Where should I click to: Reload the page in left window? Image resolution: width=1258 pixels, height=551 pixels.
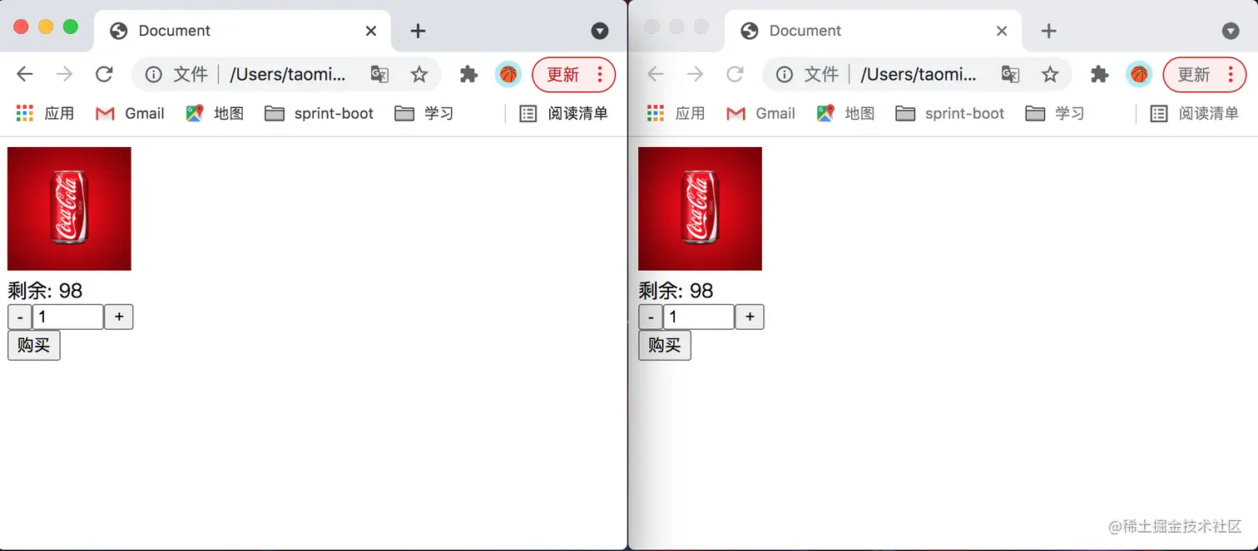pos(104,75)
